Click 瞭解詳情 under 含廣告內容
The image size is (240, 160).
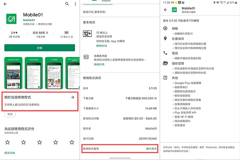click(x=99, y=64)
